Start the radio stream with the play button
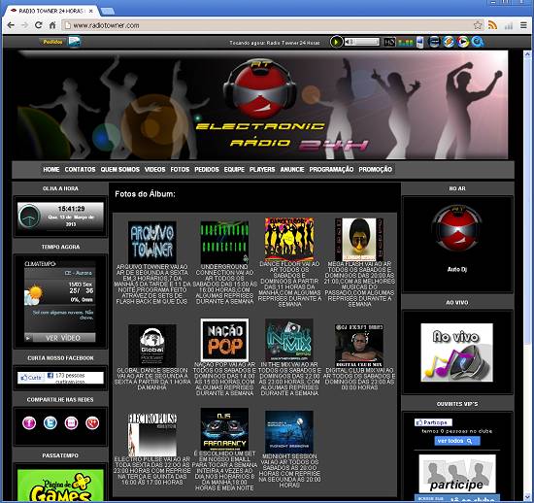 [336, 42]
